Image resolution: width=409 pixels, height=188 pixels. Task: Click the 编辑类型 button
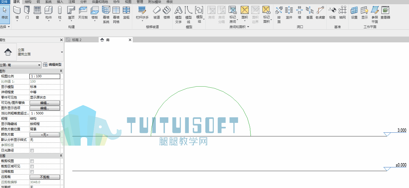52,65
